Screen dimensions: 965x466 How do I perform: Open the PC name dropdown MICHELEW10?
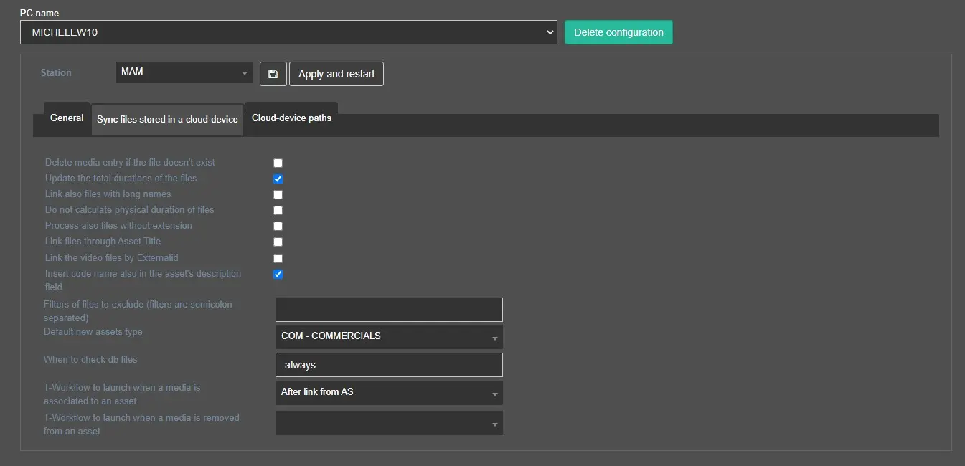pos(288,32)
